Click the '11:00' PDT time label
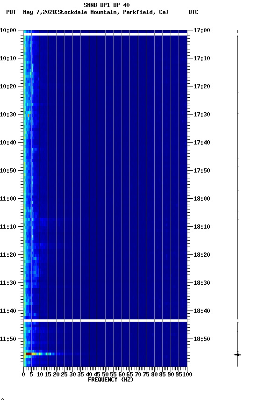This screenshot has width=258, height=404. (8, 199)
